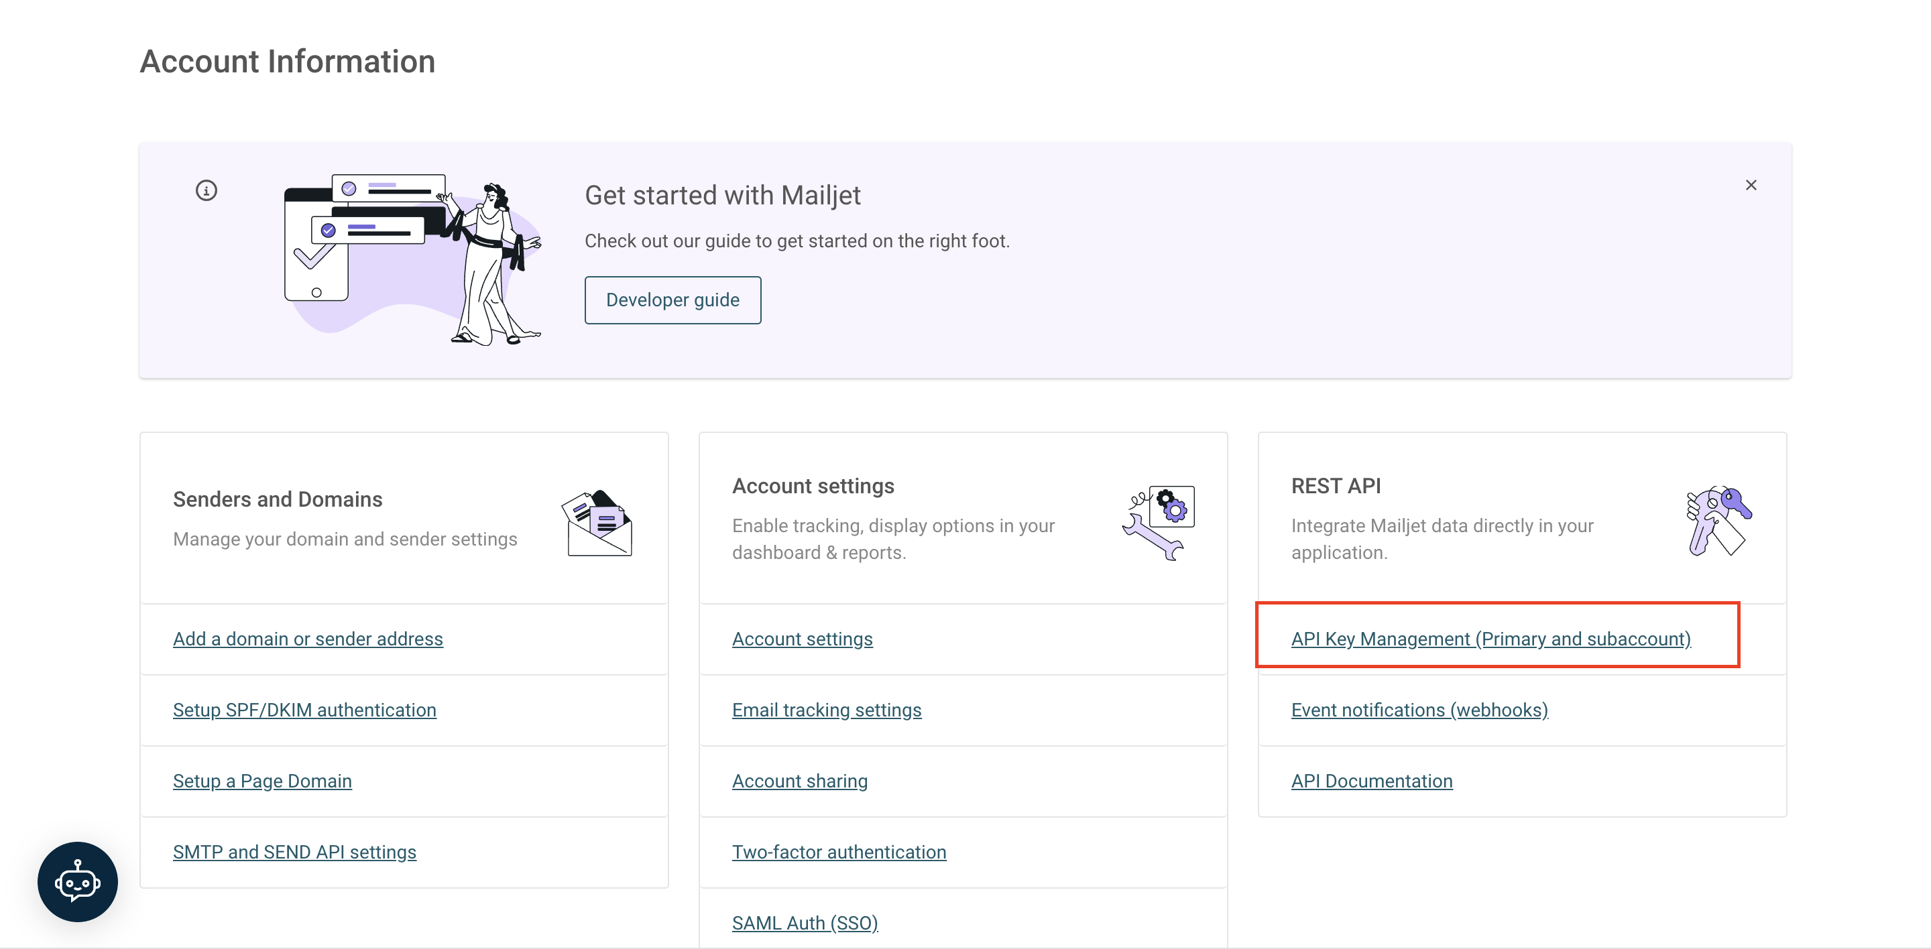Open Setup a Page Domain link
1931x949 pixels.
coord(262,781)
